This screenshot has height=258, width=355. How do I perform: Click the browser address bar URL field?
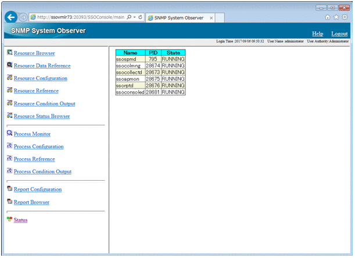click(x=81, y=17)
